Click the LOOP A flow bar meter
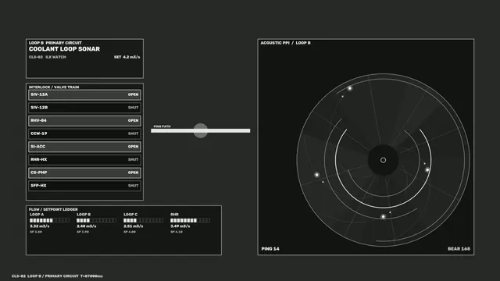 [x=49, y=220]
